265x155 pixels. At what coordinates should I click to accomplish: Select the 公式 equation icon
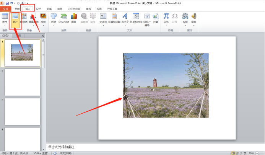pyautogui.click(x=166, y=18)
